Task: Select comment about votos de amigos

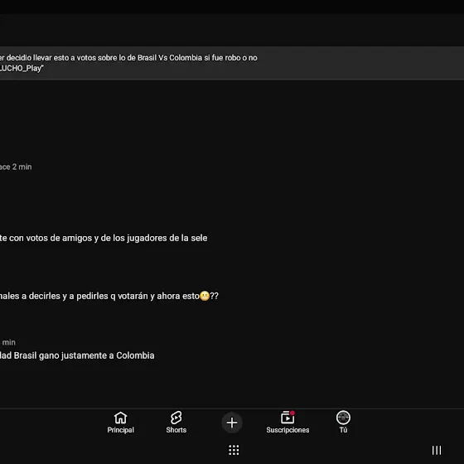Action: tap(104, 238)
